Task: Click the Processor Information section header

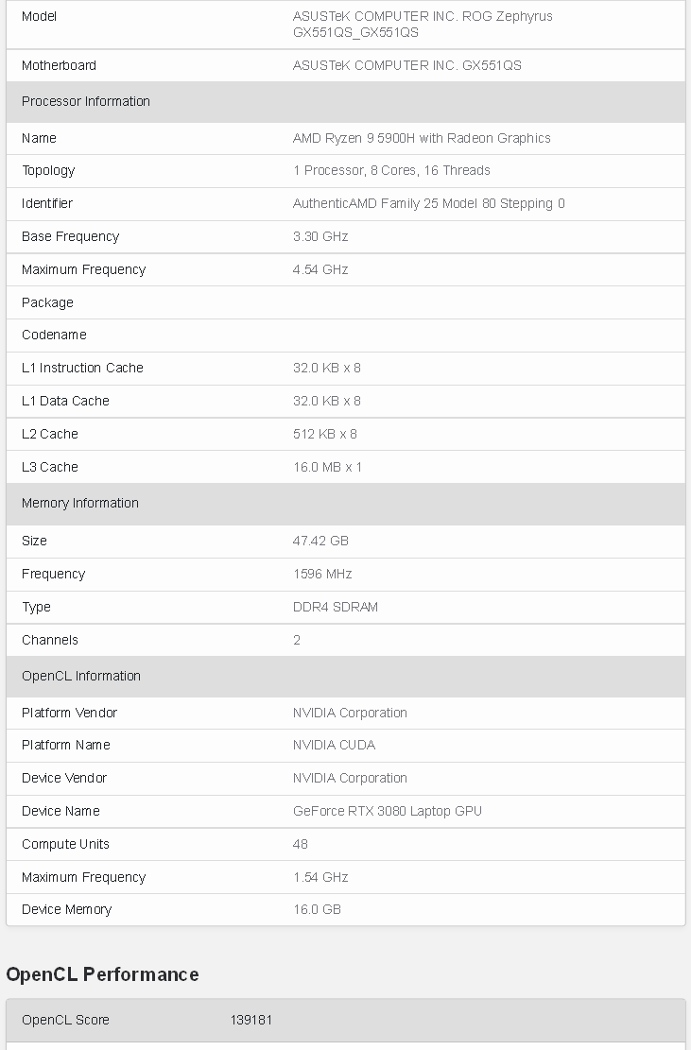Action: pyautogui.click(x=346, y=102)
